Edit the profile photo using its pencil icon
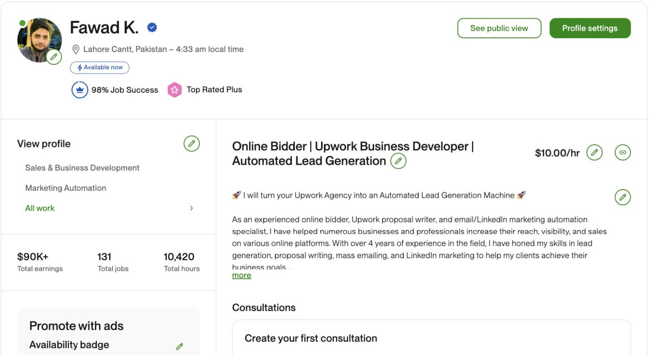The width and height of the screenshot is (649, 355). 54,57
